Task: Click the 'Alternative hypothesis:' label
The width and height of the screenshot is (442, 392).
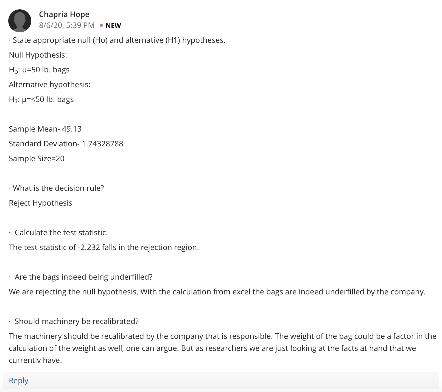Action: click(50, 84)
